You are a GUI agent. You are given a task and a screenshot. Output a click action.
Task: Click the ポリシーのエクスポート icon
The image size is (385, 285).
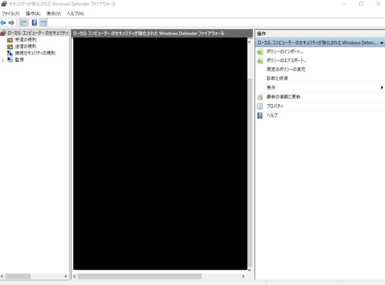pos(260,60)
